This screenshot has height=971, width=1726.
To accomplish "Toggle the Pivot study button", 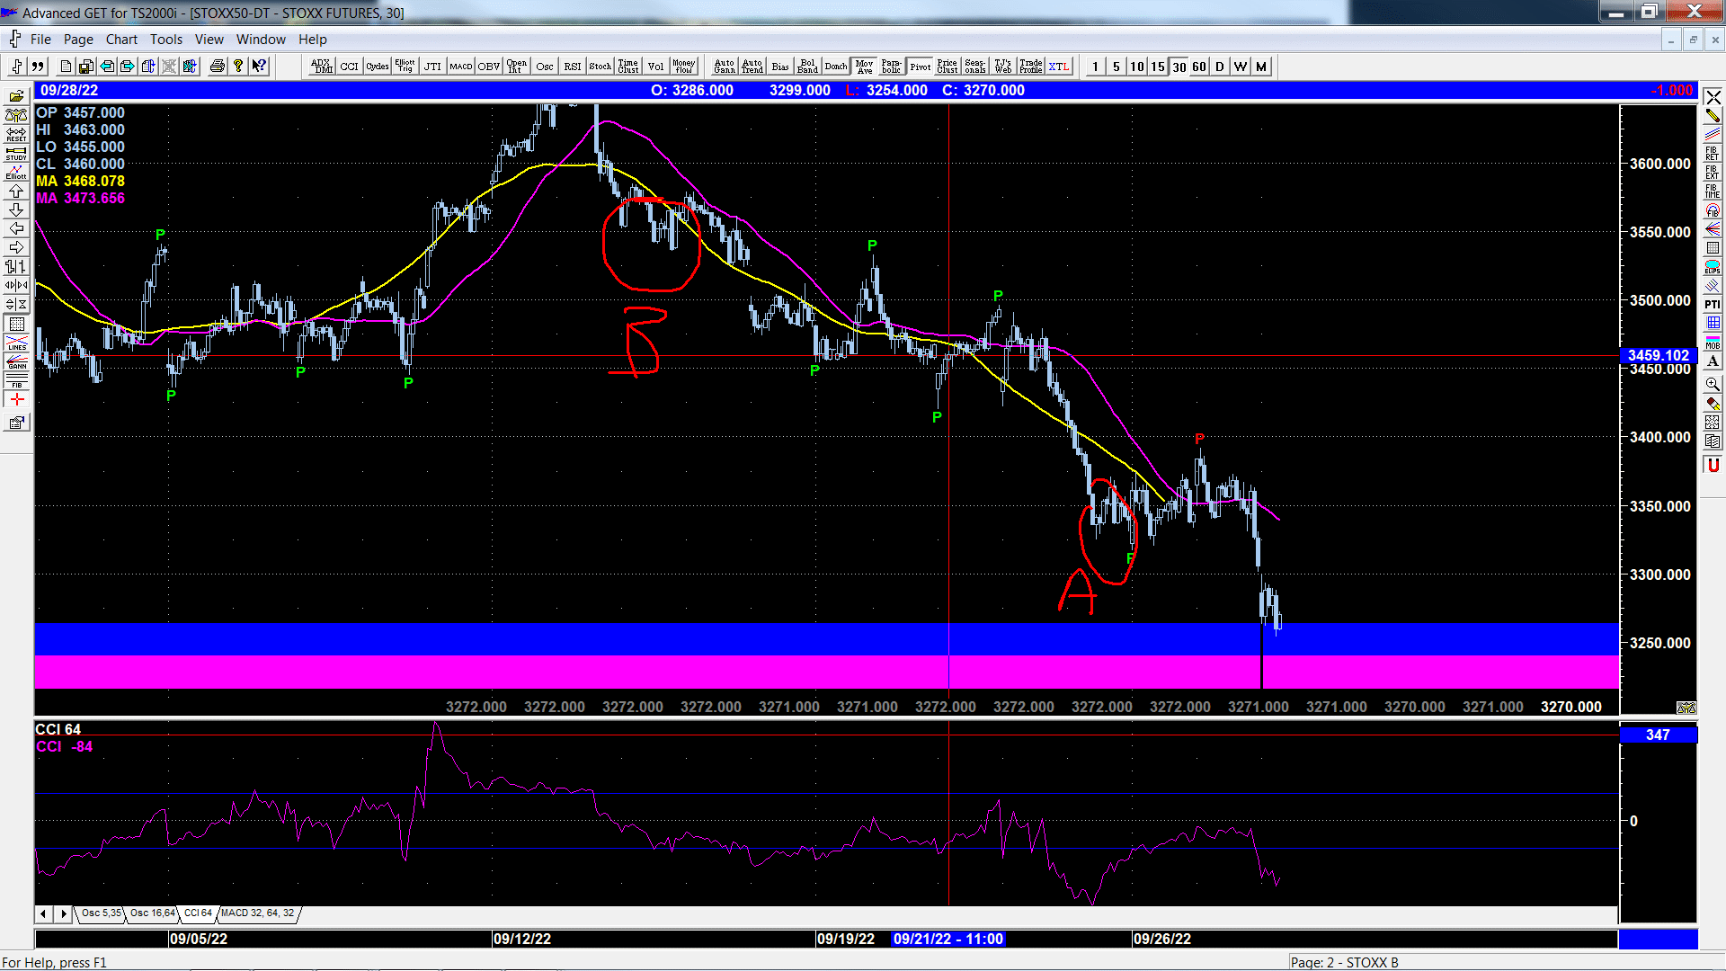I will [920, 67].
